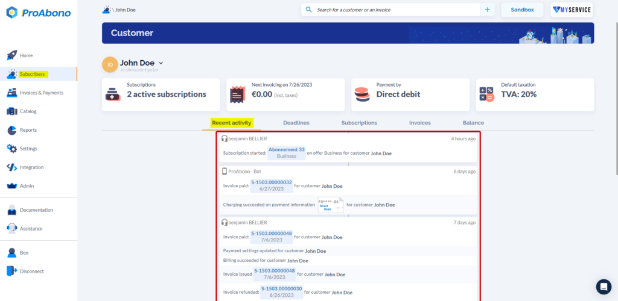
Task: Click the Admin crown icon
Action: click(x=12, y=186)
